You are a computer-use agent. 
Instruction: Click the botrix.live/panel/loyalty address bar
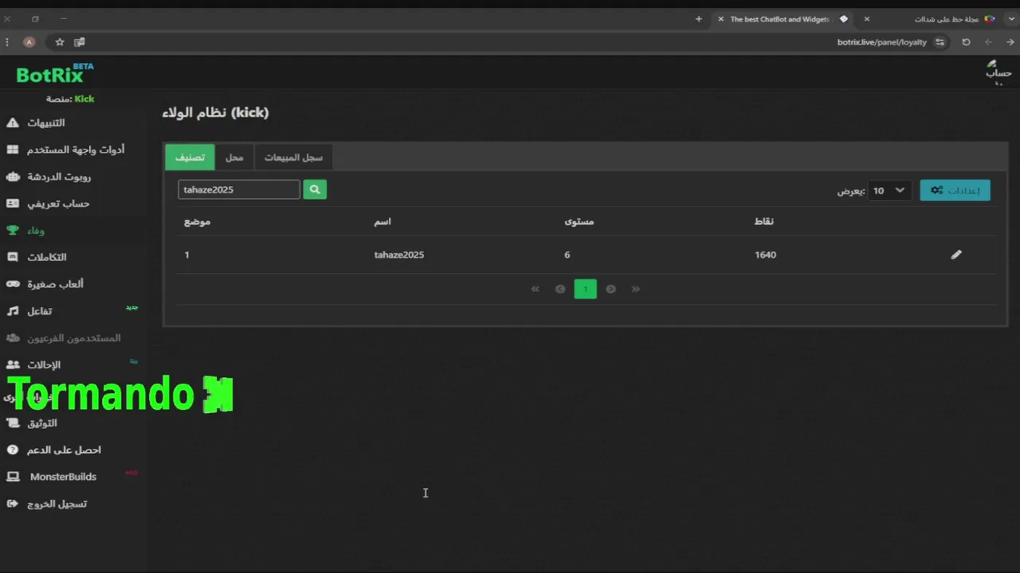click(882, 42)
